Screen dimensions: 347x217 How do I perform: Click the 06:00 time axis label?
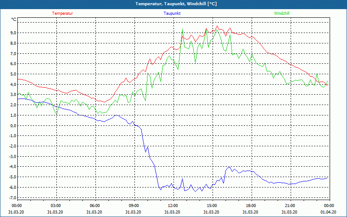point(95,206)
